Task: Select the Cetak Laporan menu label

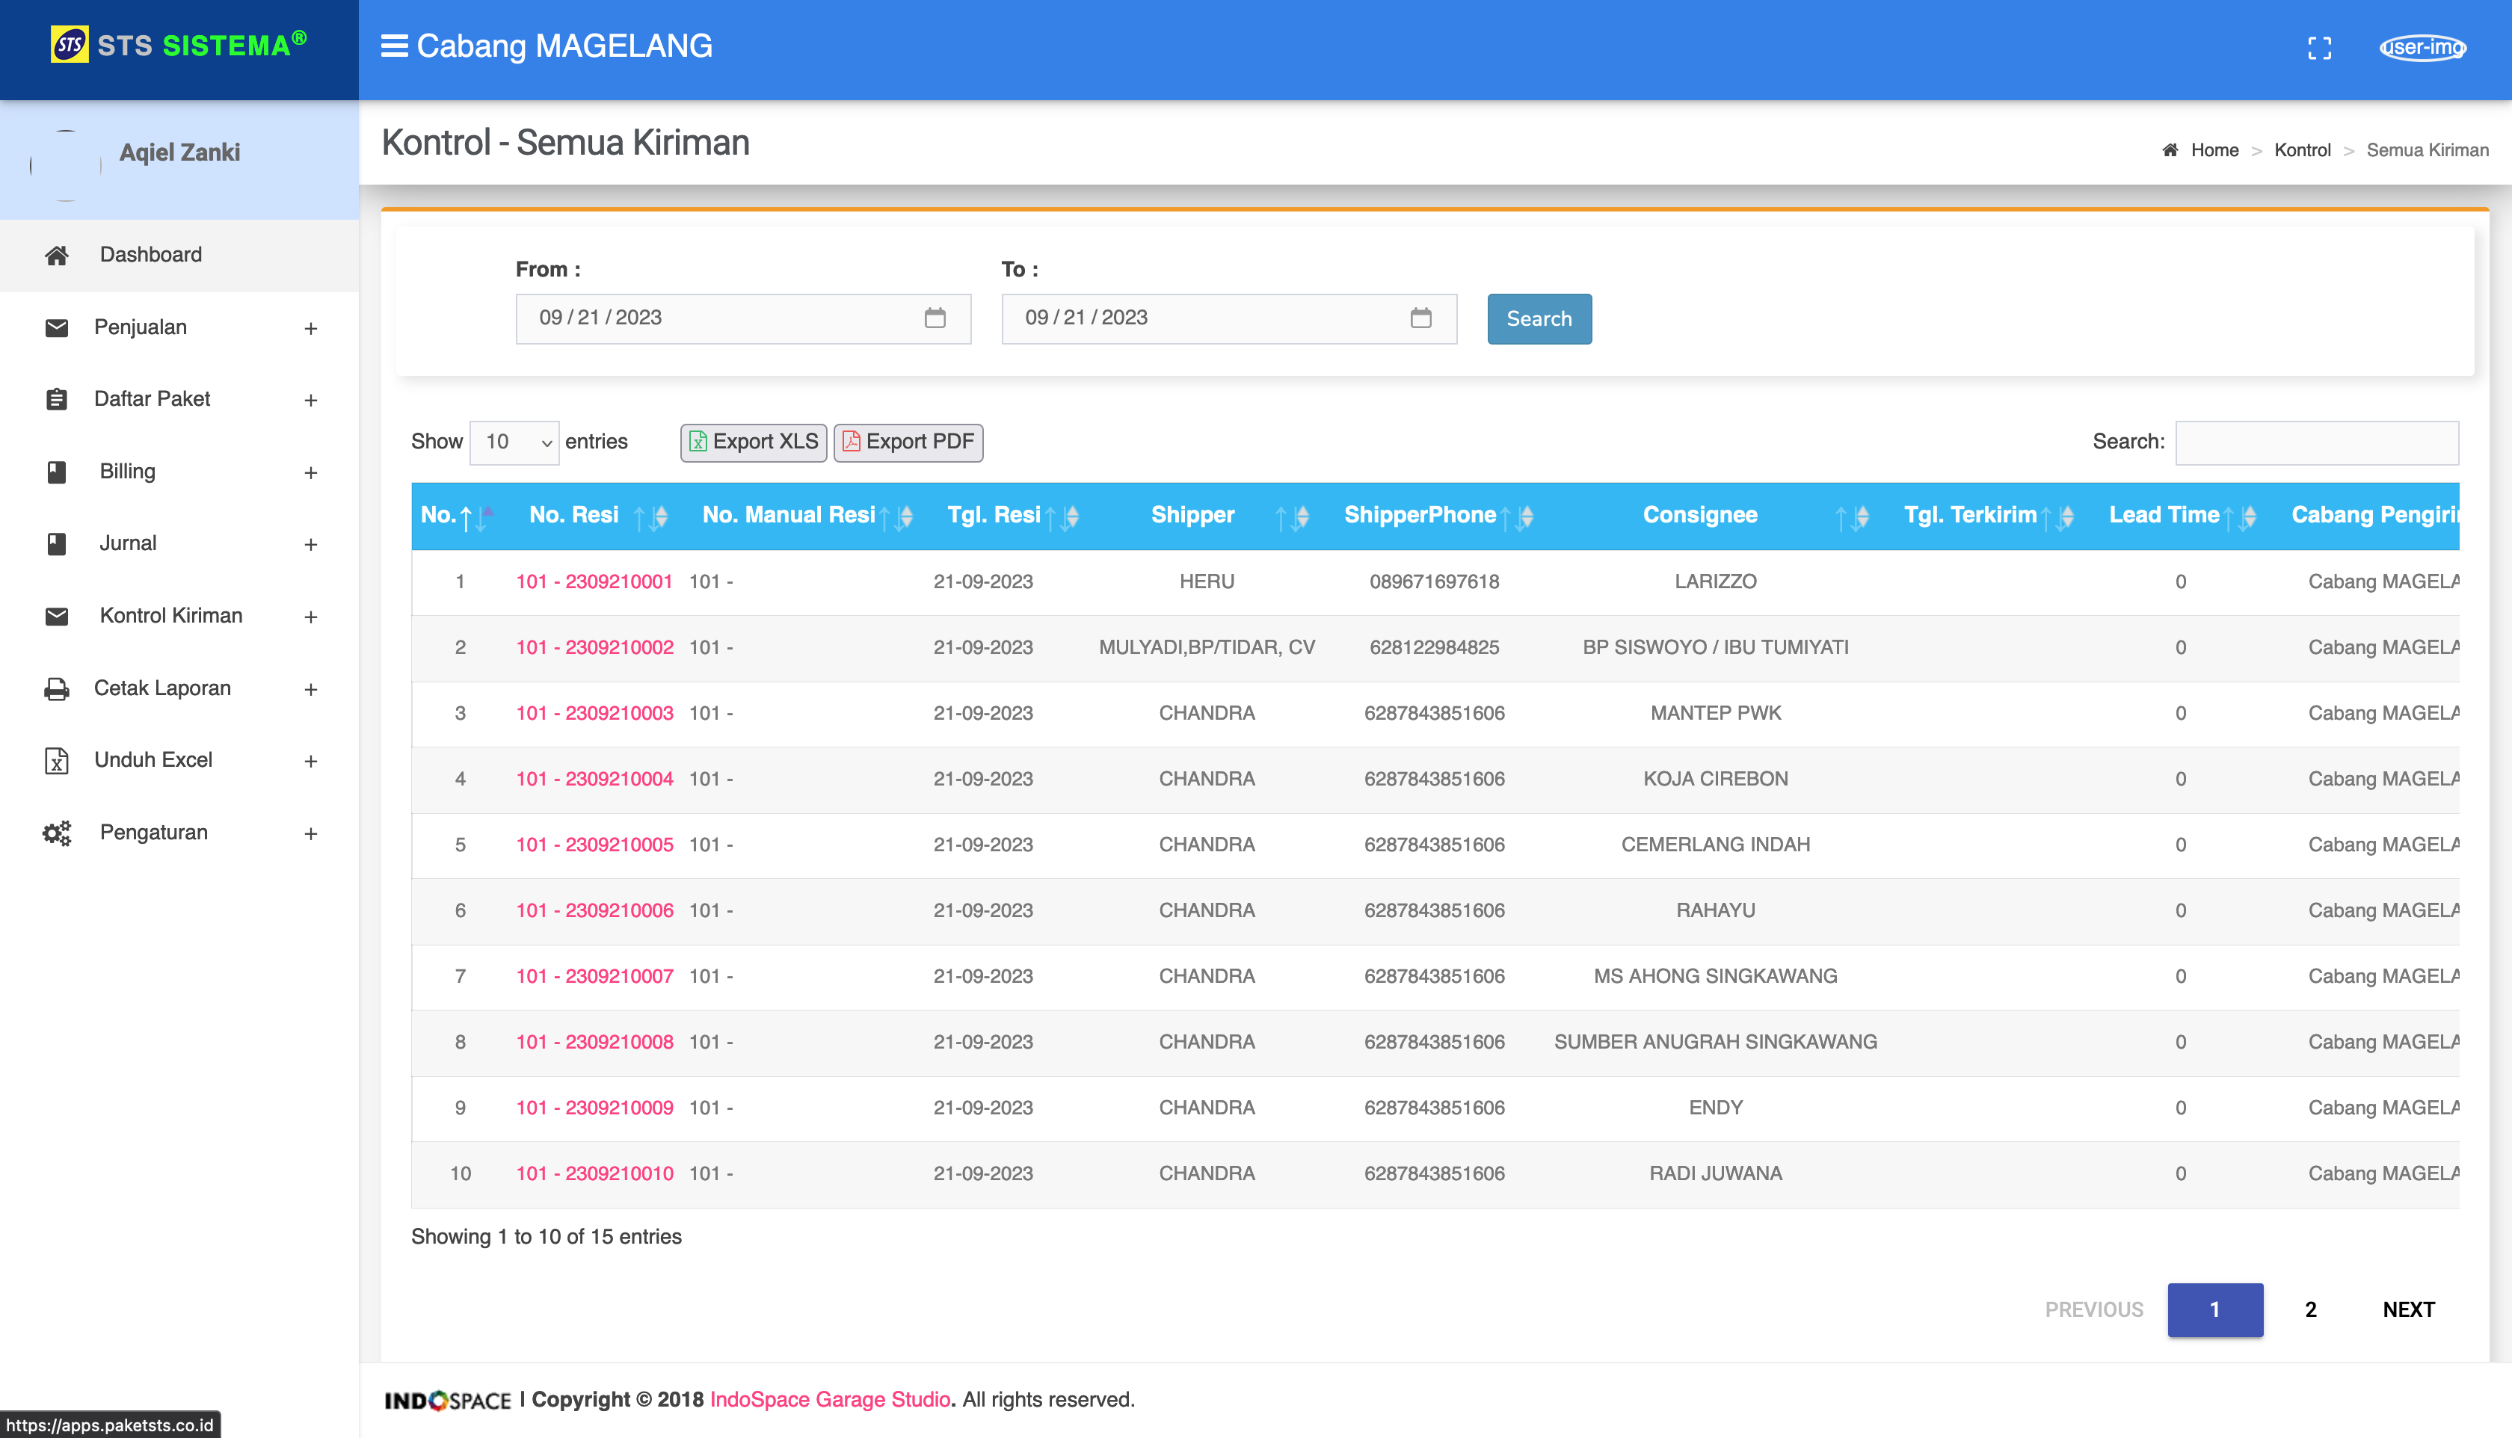Action: [162, 688]
